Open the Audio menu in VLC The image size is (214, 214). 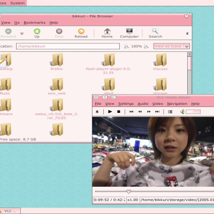pos(143,104)
